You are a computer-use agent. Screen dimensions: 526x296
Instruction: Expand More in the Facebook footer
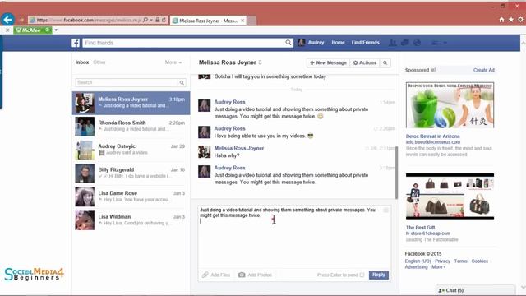[438, 267]
